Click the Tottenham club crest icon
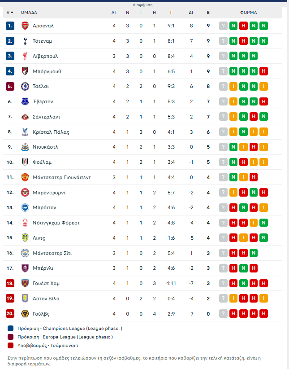Screen dimensions: 289x369 pyautogui.click(x=25, y=41)
